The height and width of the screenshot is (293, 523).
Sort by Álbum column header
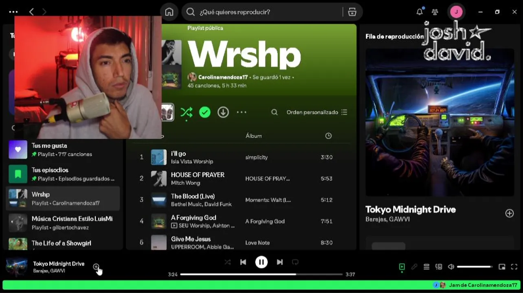[x=253, y=136]
